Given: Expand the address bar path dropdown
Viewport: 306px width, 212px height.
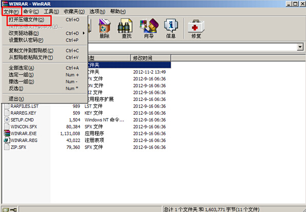Looking at the screenshot, I should click(300, 47).
